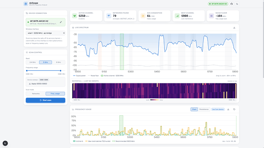This screenshot has width=264, height=148.
Task: Switch Frequency Usage to Chart view
Action: 194,109
